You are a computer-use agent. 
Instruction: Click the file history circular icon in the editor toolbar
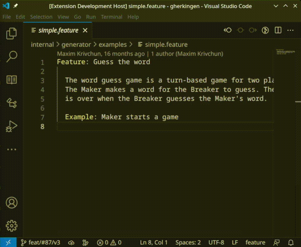265,30
